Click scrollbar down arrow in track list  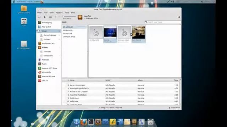(180, 104)
